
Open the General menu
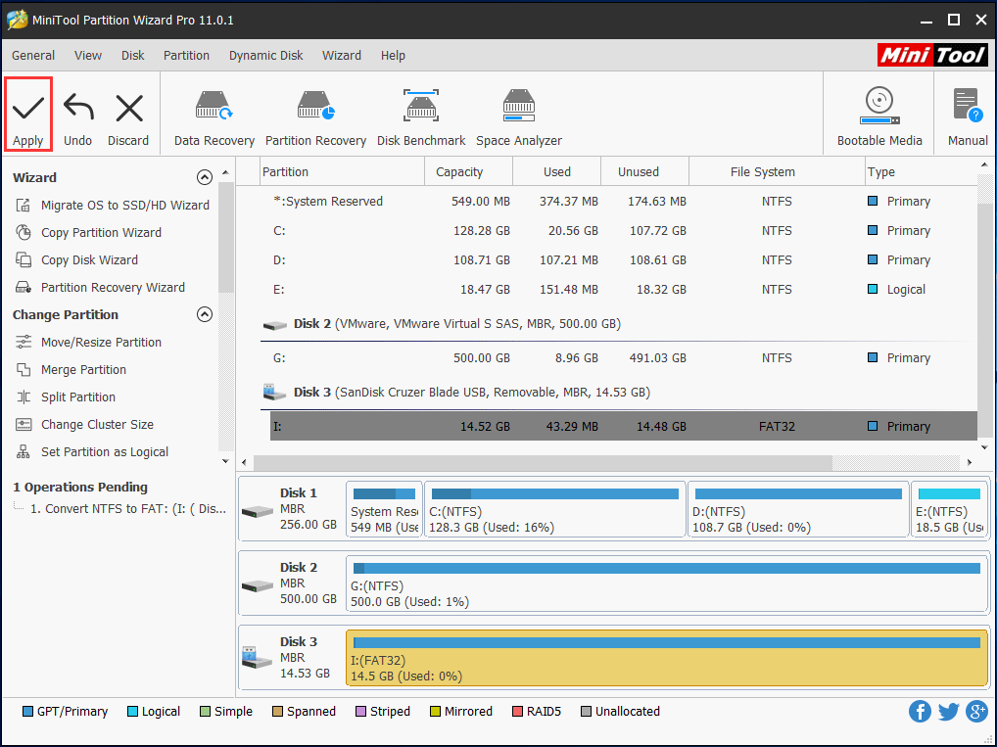tap(33, 55)
